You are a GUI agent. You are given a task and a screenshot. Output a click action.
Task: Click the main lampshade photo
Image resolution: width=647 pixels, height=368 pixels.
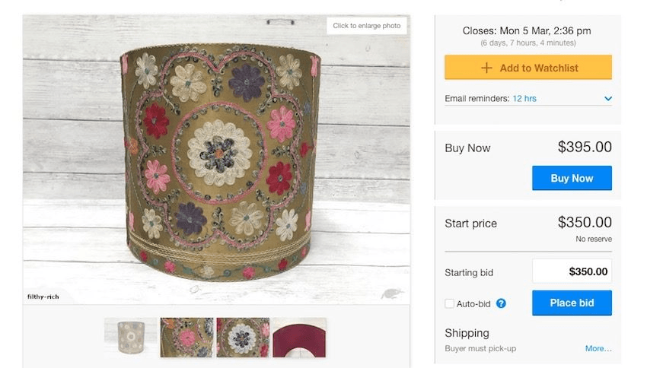[x=217, y=160]
